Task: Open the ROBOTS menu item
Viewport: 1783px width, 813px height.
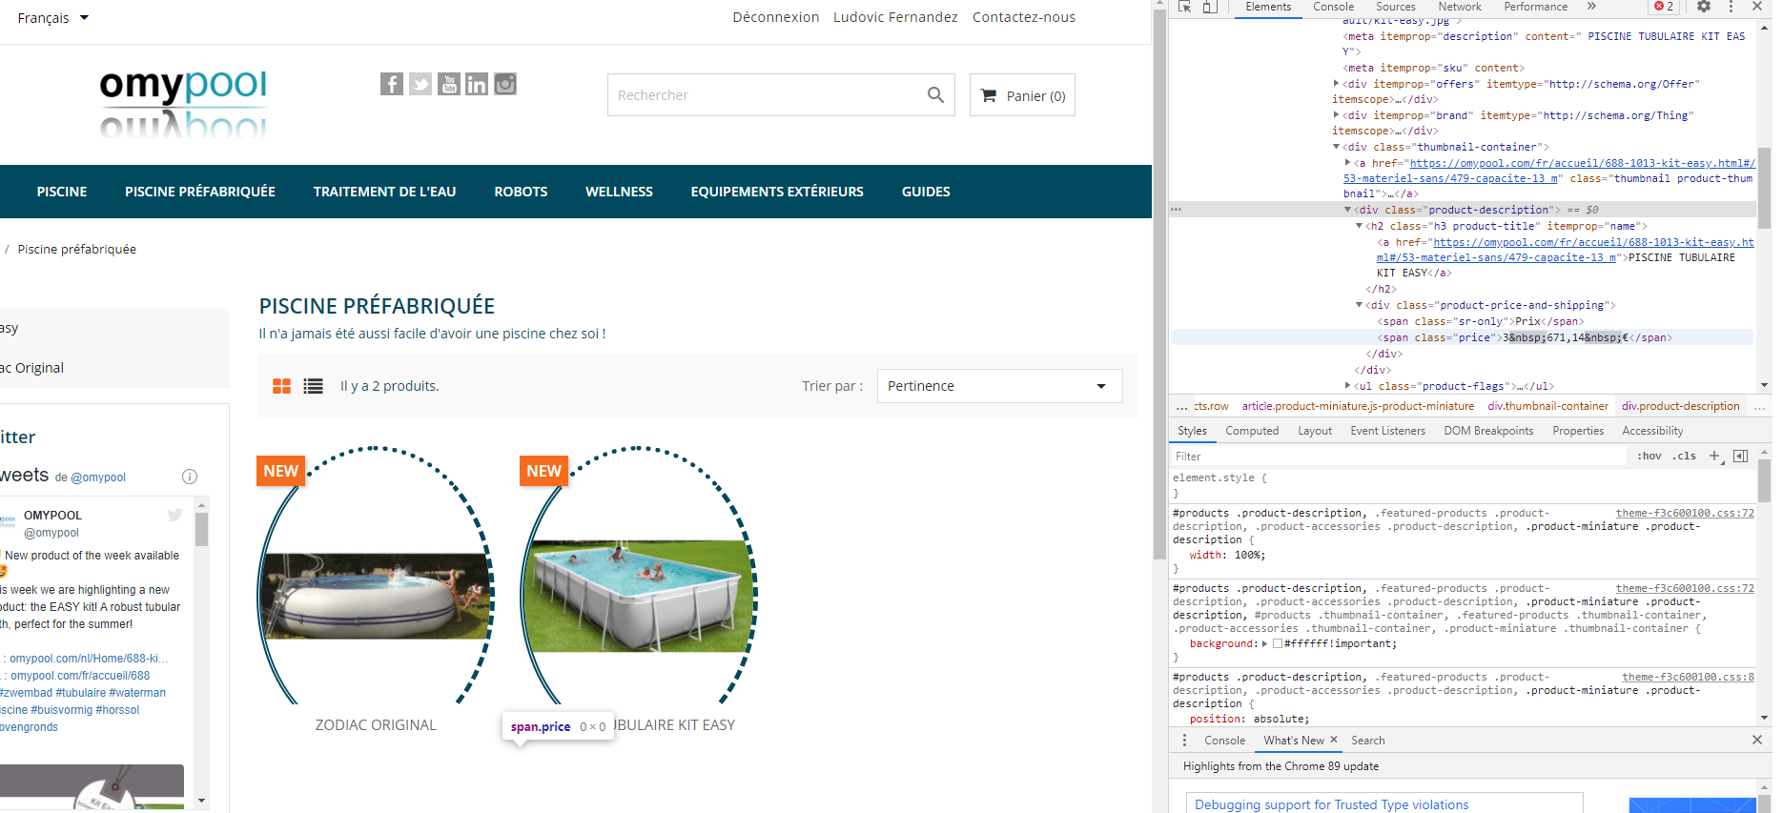Action: (521, 192)
